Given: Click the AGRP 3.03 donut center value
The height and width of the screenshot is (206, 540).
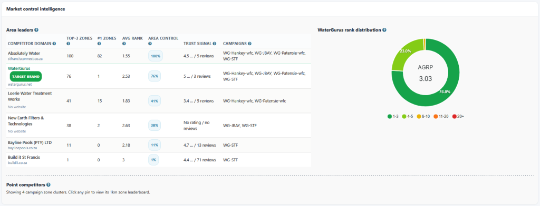Looking at the screenshot, I should click(426, 79).
